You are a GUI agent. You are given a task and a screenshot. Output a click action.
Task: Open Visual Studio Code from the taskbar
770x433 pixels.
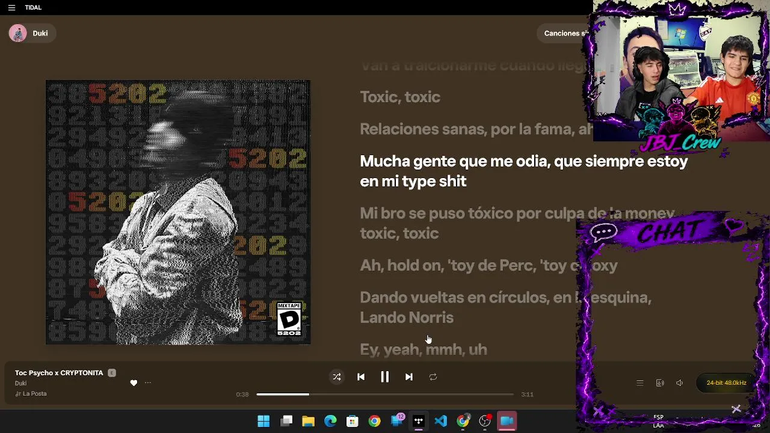[x=440, y=422]
